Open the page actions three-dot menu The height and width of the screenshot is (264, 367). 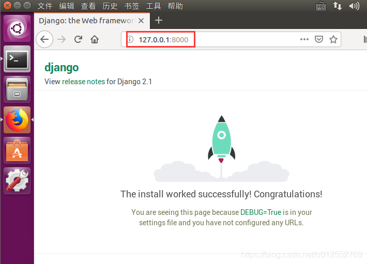tap(304, 39)
